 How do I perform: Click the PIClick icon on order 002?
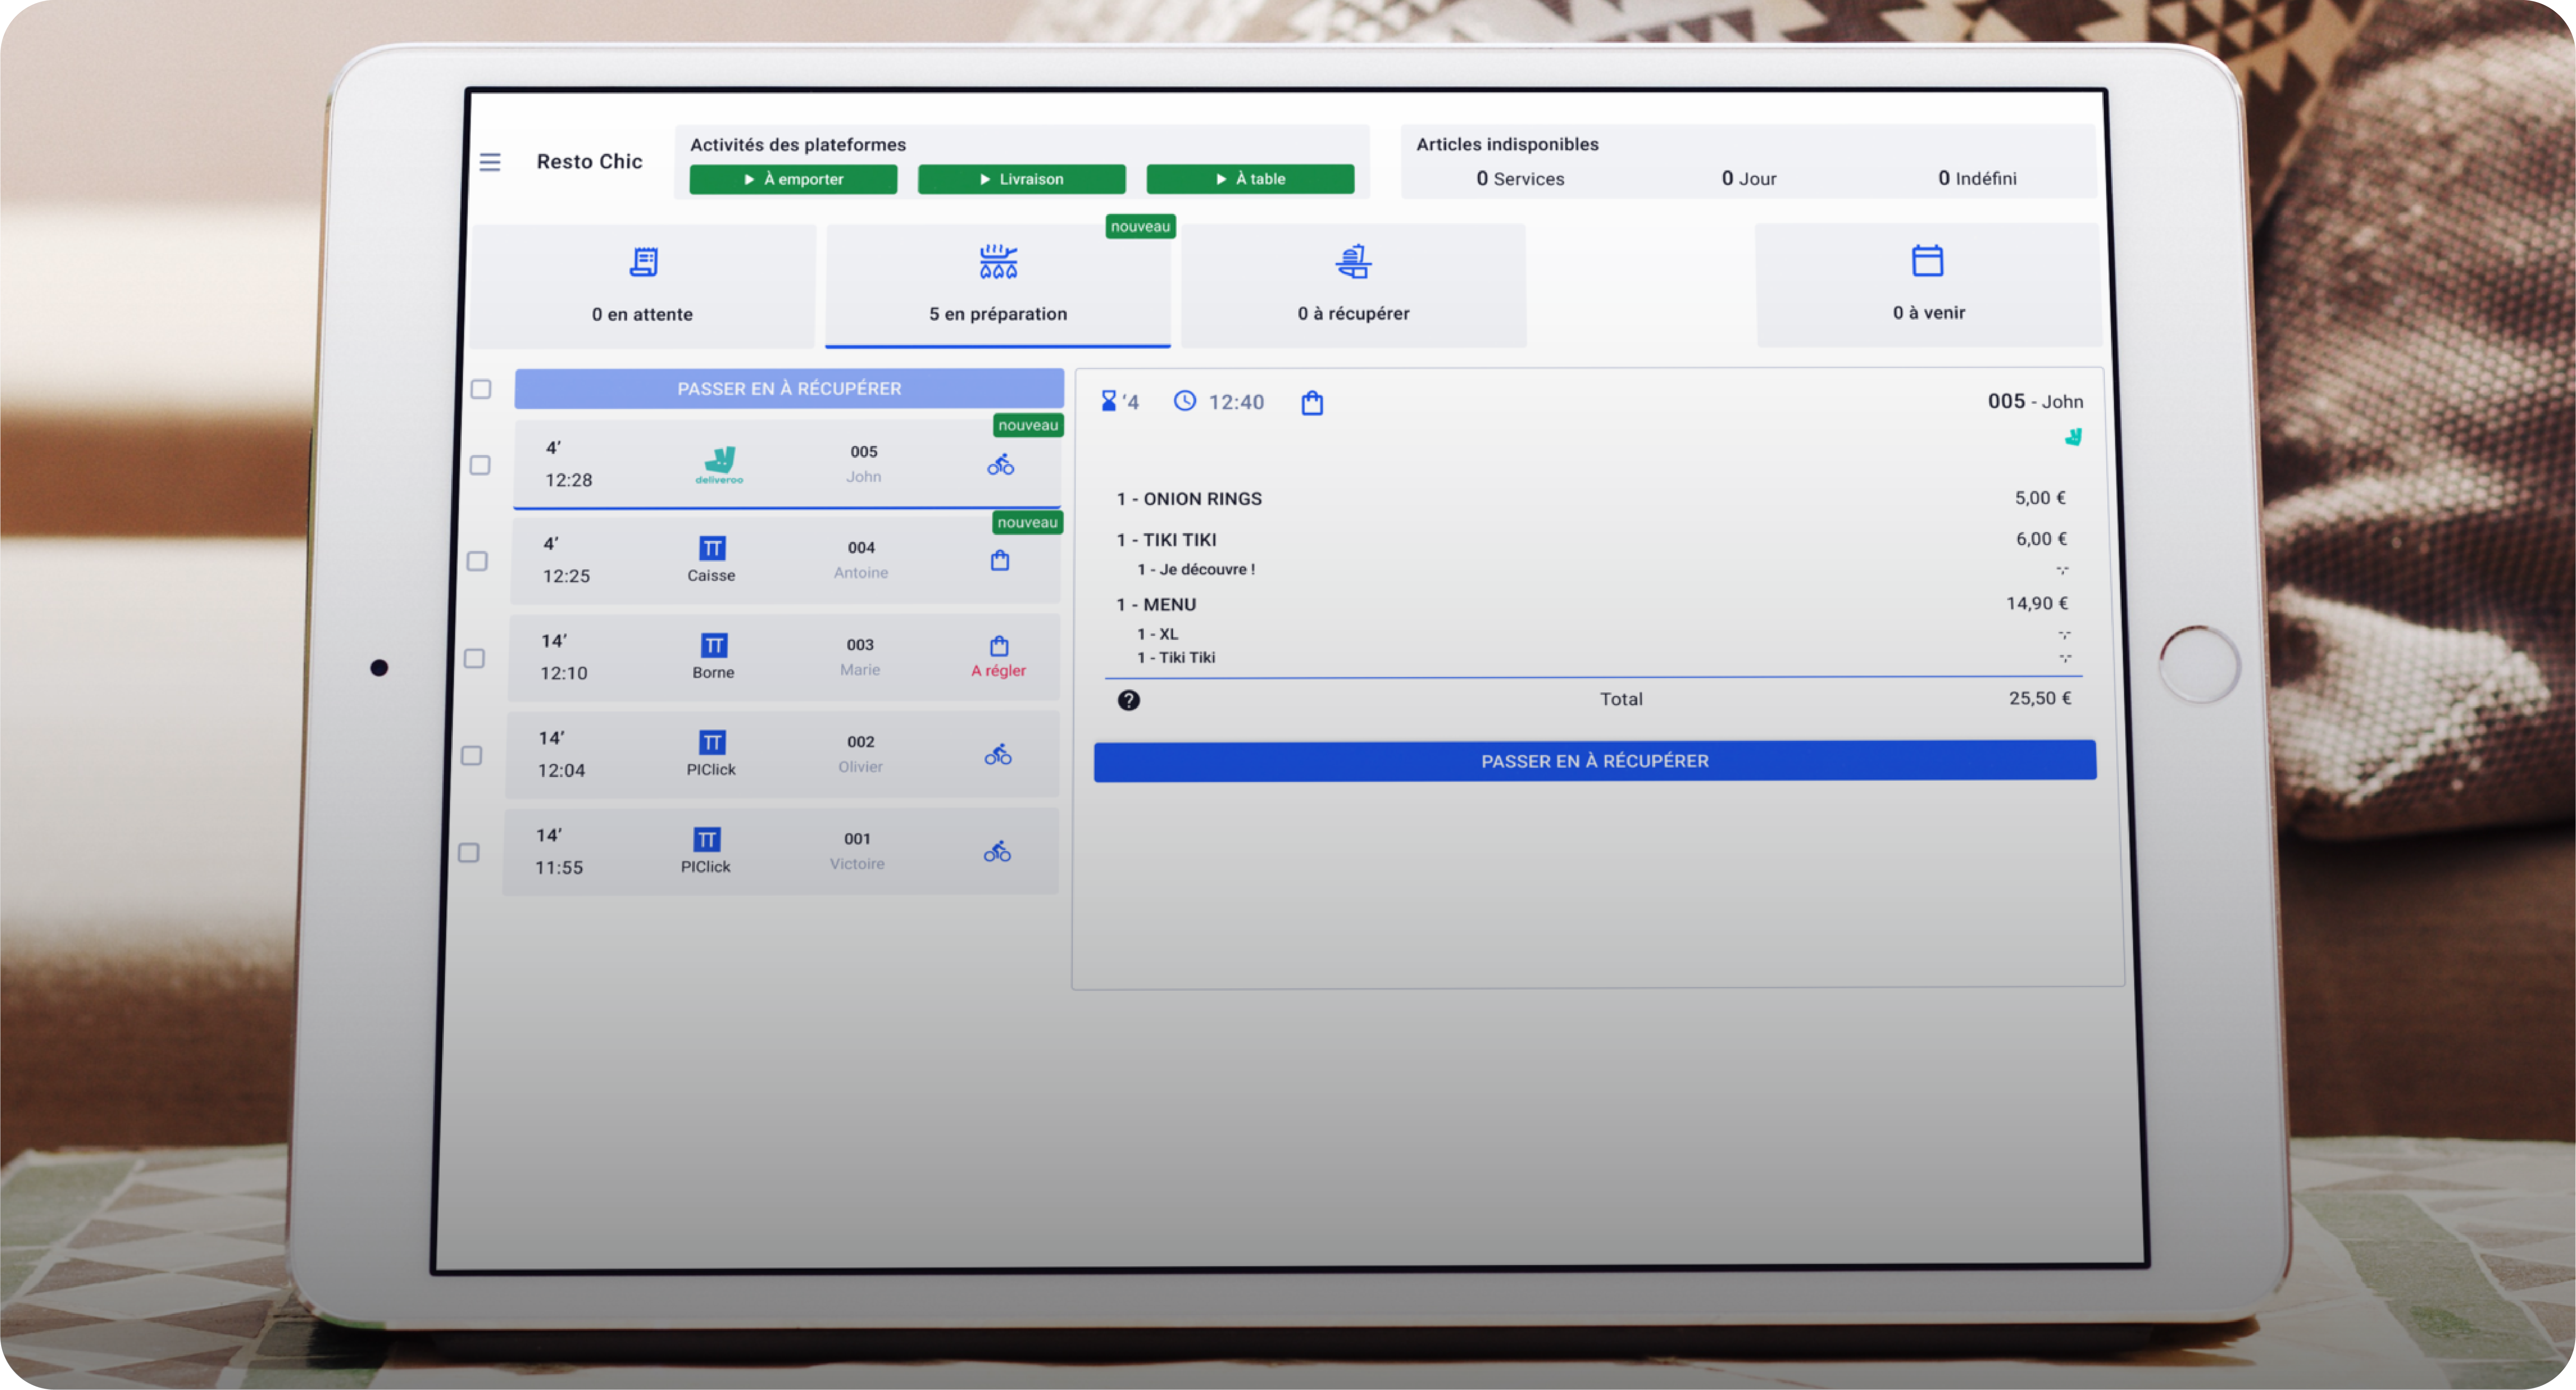(x=712, y=742)
